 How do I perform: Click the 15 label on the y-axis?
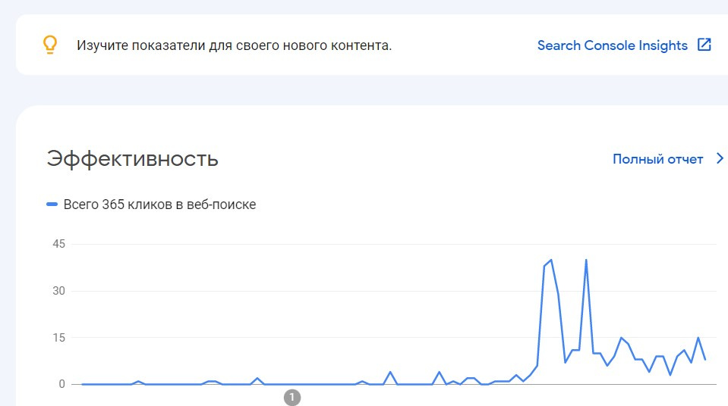click(59, 337)
